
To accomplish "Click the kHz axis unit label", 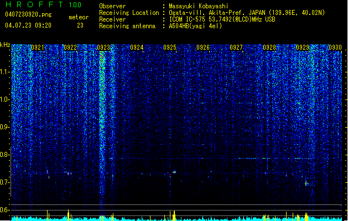I will click(5, 45).
